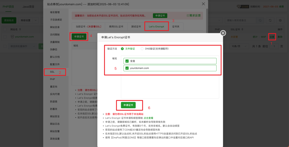
Task: Click the green 申请证书 button in the dialog
Action: (128, 105)
